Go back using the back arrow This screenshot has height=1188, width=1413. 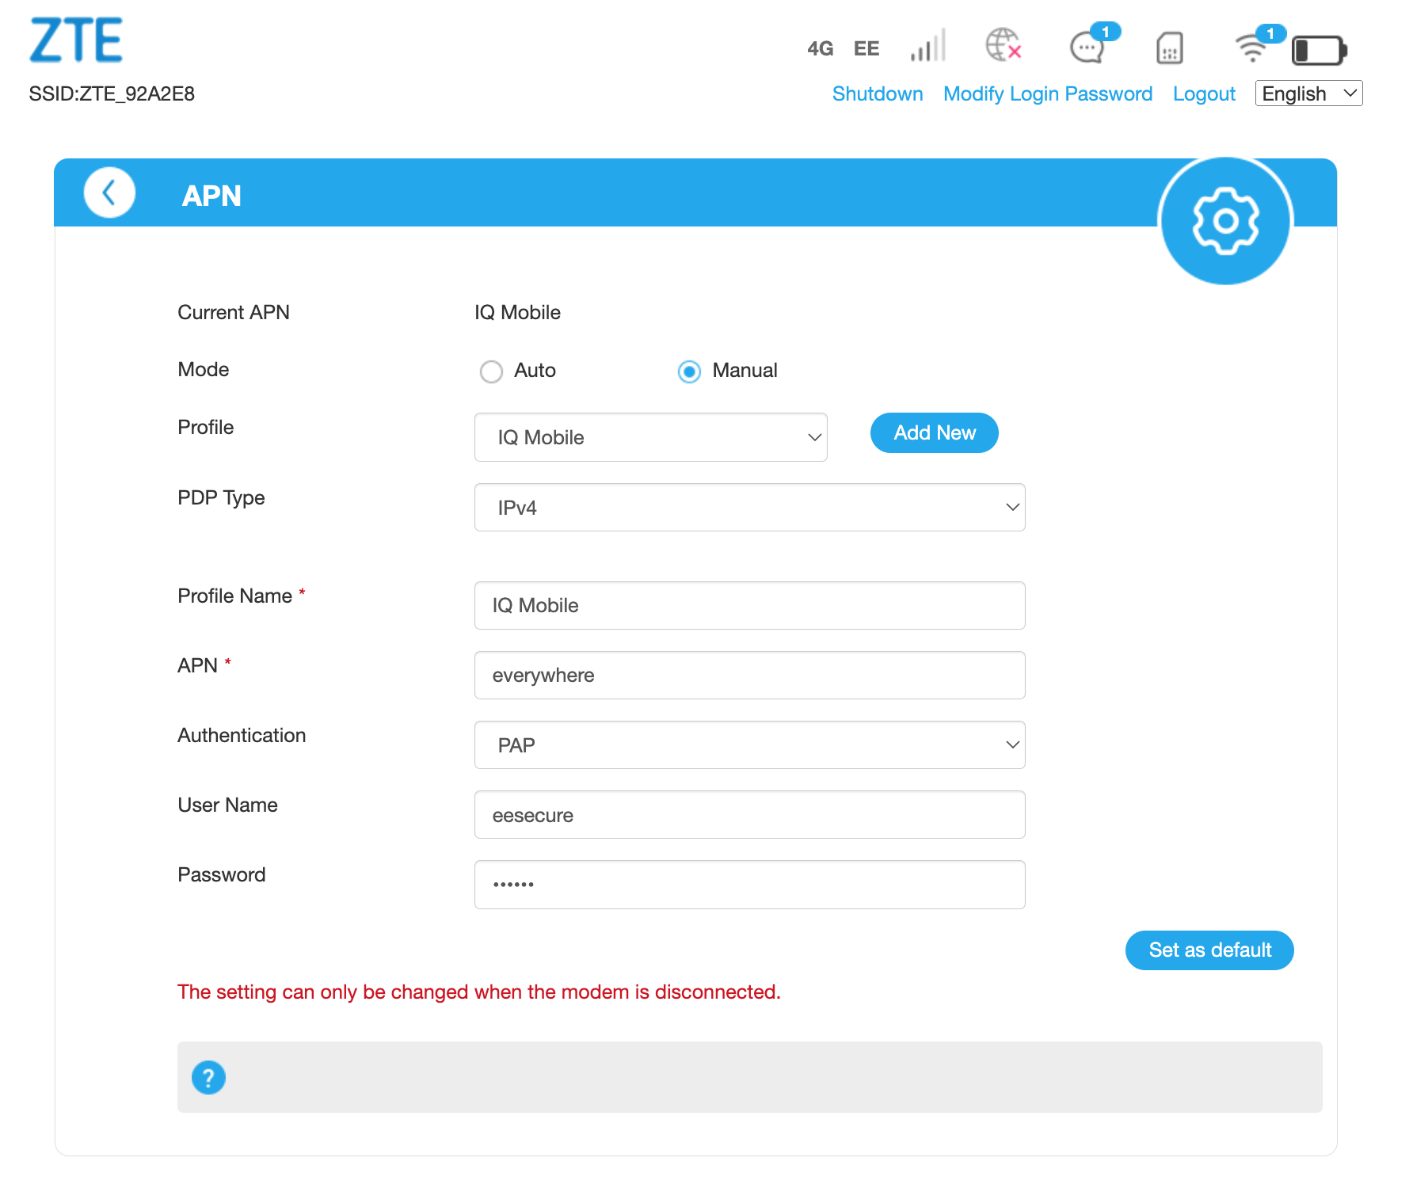point(109,192)
